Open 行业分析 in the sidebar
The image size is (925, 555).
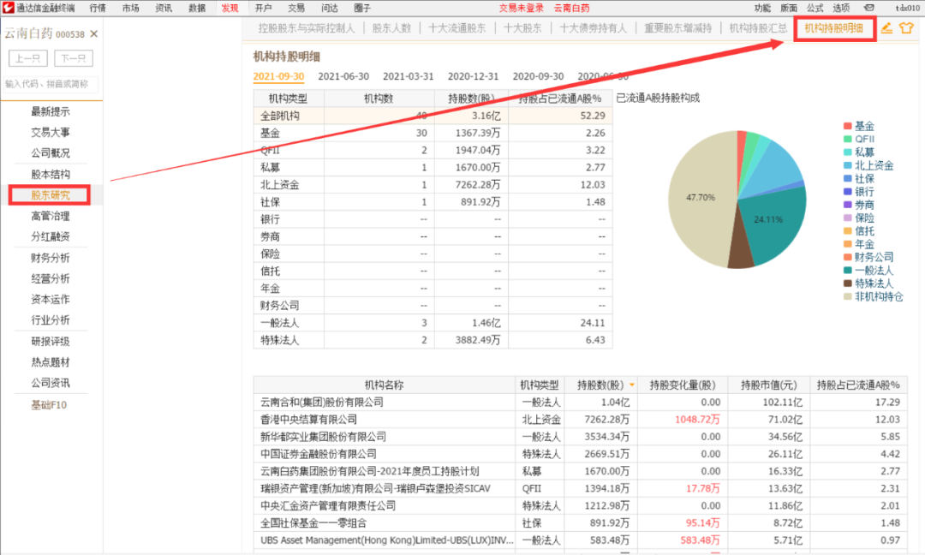click(51, 319)
